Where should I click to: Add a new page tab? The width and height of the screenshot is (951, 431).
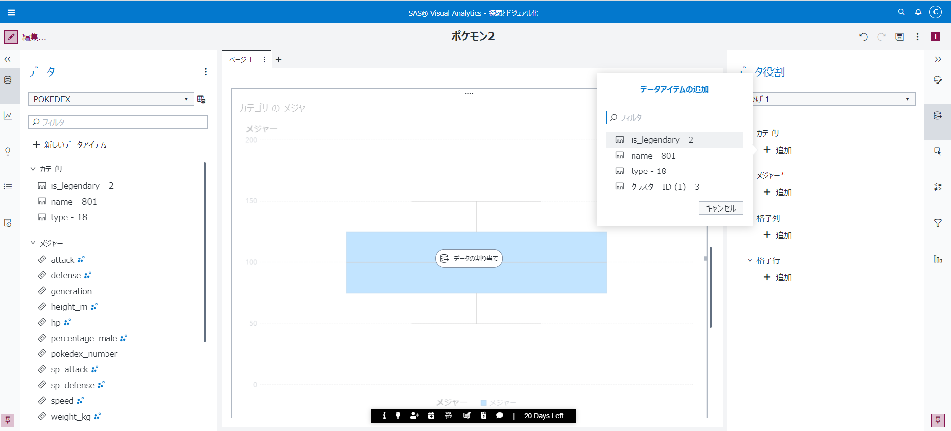[279, 60]
